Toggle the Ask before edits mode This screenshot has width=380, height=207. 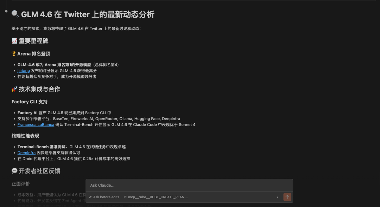[104, 197]
